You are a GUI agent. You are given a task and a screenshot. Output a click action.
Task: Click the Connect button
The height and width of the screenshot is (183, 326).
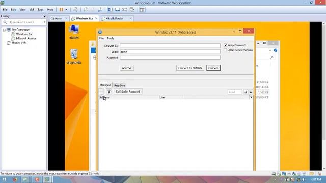coord(213,68)
